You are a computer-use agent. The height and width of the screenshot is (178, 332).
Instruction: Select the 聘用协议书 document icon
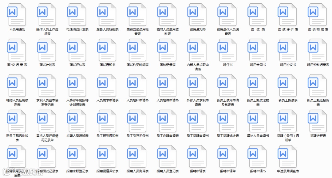pos(287,51)
